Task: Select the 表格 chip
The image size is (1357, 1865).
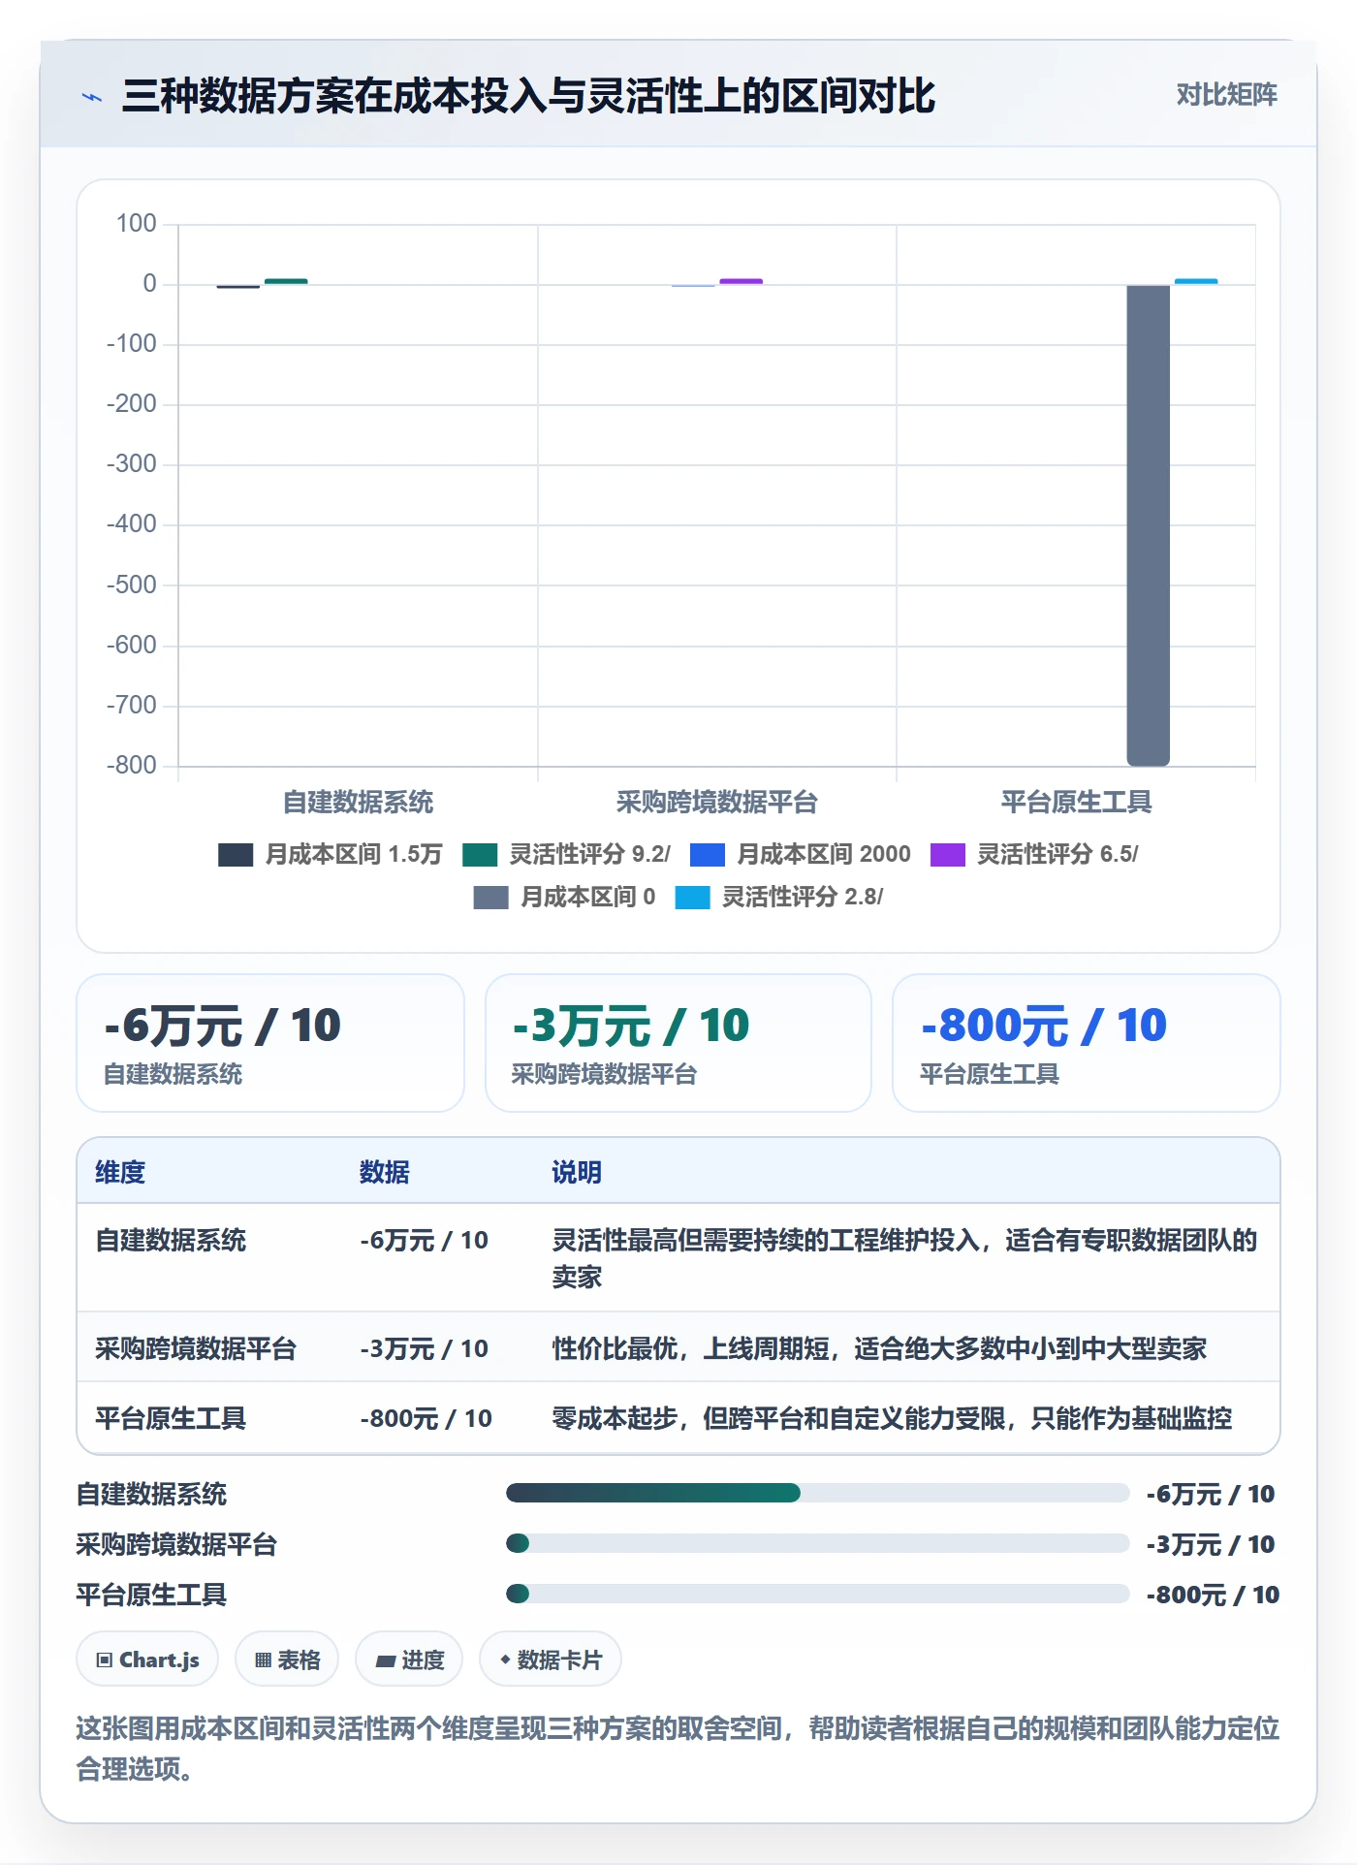Action: (x=287, y=1660)
